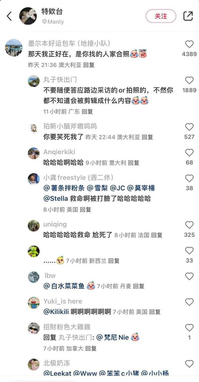Image resolution: width=199 pixels, height=382 pixels.
Task: Like 丸子快出门's comment with the heart
Action: [x=189, y=80]
